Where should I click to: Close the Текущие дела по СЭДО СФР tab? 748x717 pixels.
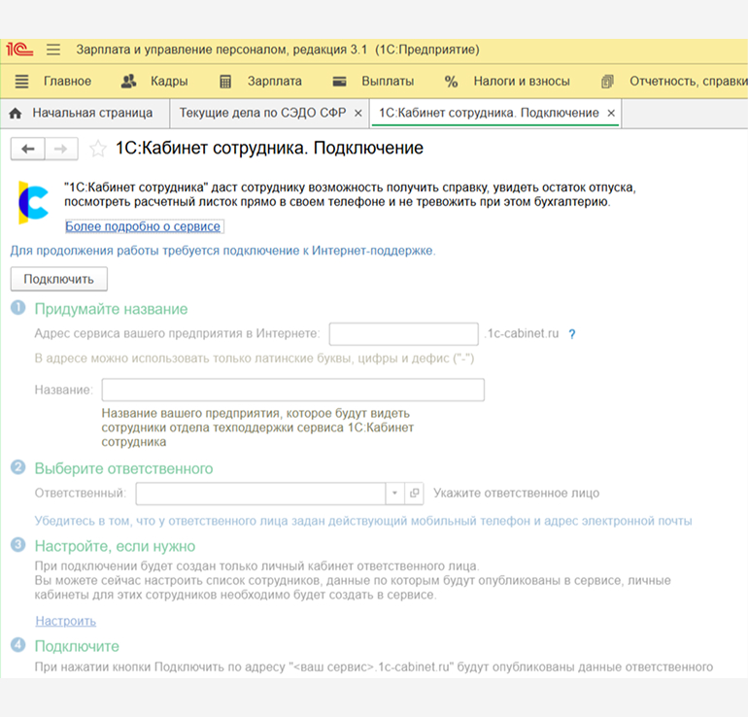click(x=357, y=113)
